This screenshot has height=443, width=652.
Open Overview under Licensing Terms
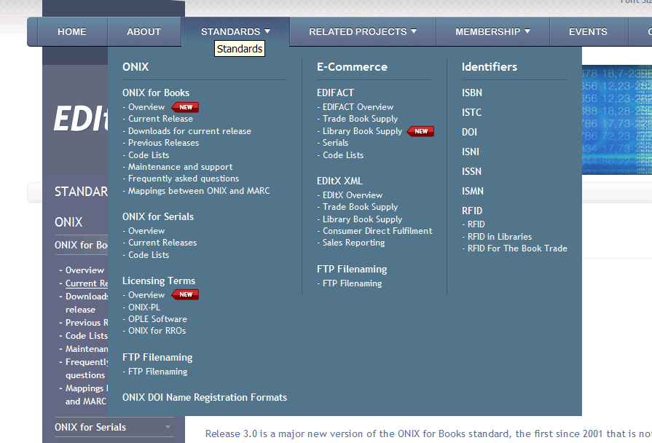[x=146, y=295]
